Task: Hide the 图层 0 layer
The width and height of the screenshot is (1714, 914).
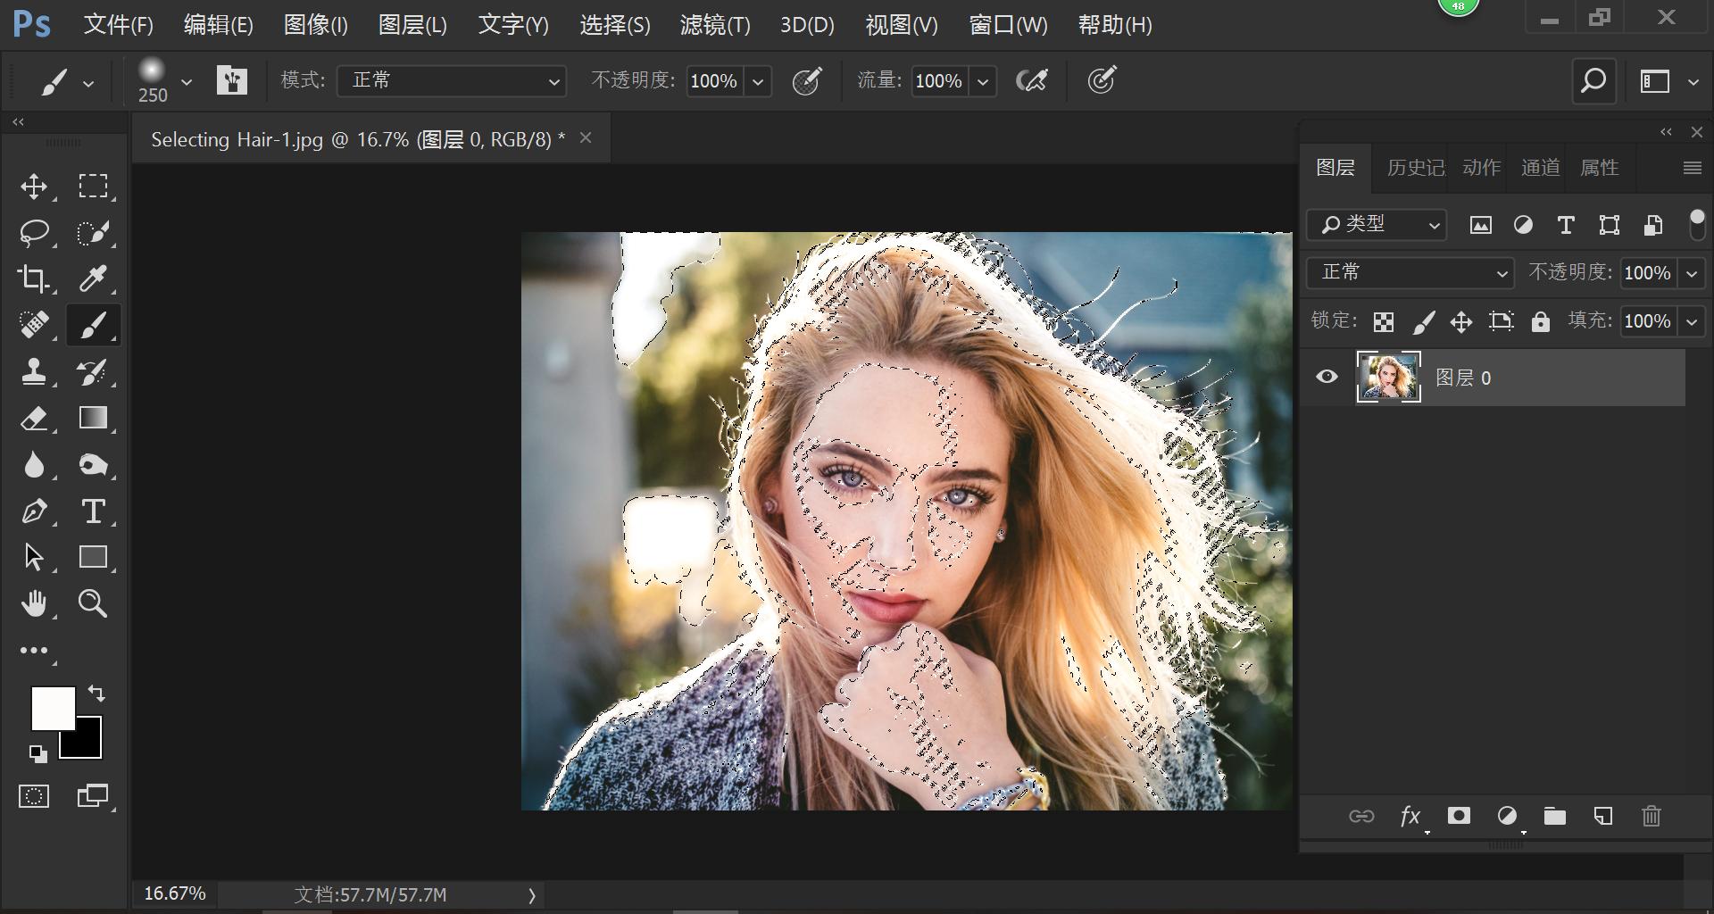Action: (x=1326, y=377)
